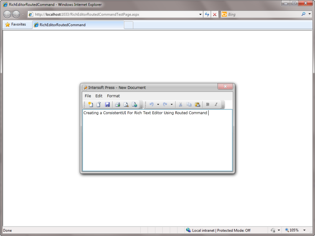This screenshot has height=236, width=315.
Task: Toggle Italic formatting
Action: point(216,104)
